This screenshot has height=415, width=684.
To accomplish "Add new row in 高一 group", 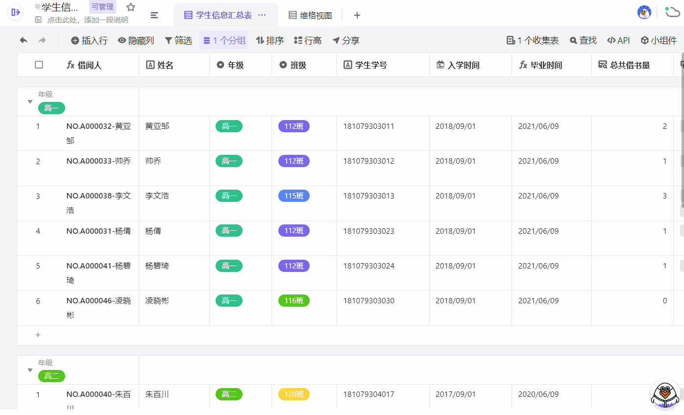I will pyautogui.click(x=38, y=335).
